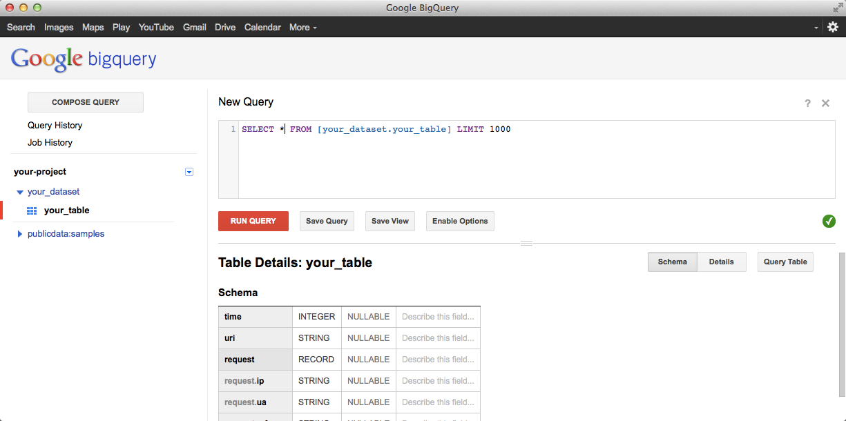
Task: Run the current query
Action: tap(253, 221)
